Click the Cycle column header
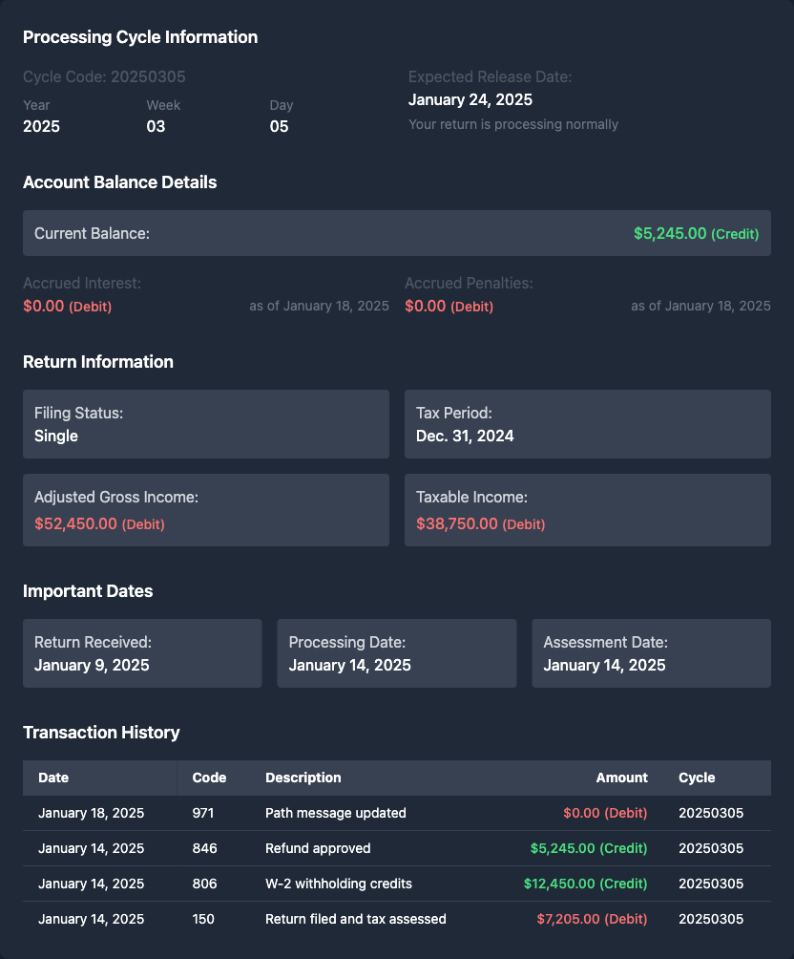The width and height of the screenshot is (794, 959). [x=697, y=778]
